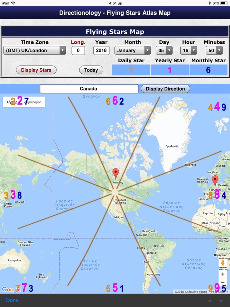Click the 5 5 1 south star numbers
This screenshot has width=230, height=307.
pyautogui.click(x=115, y=288)
